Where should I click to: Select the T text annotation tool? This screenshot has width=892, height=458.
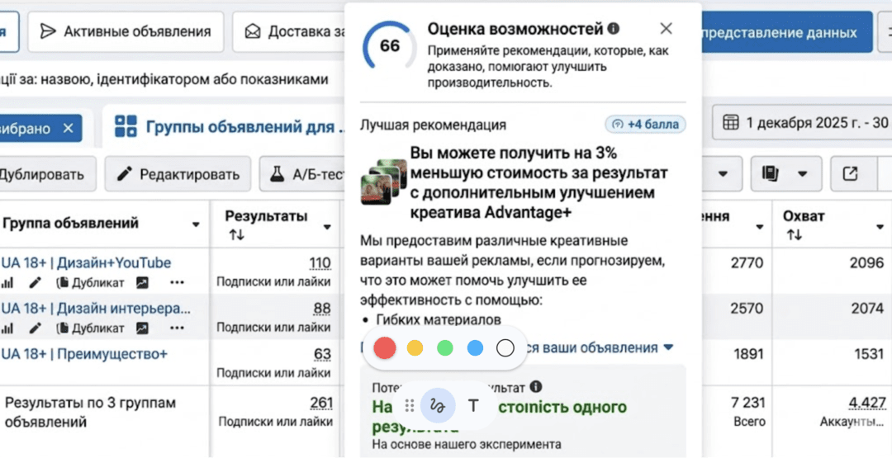[x=473, y=406]
